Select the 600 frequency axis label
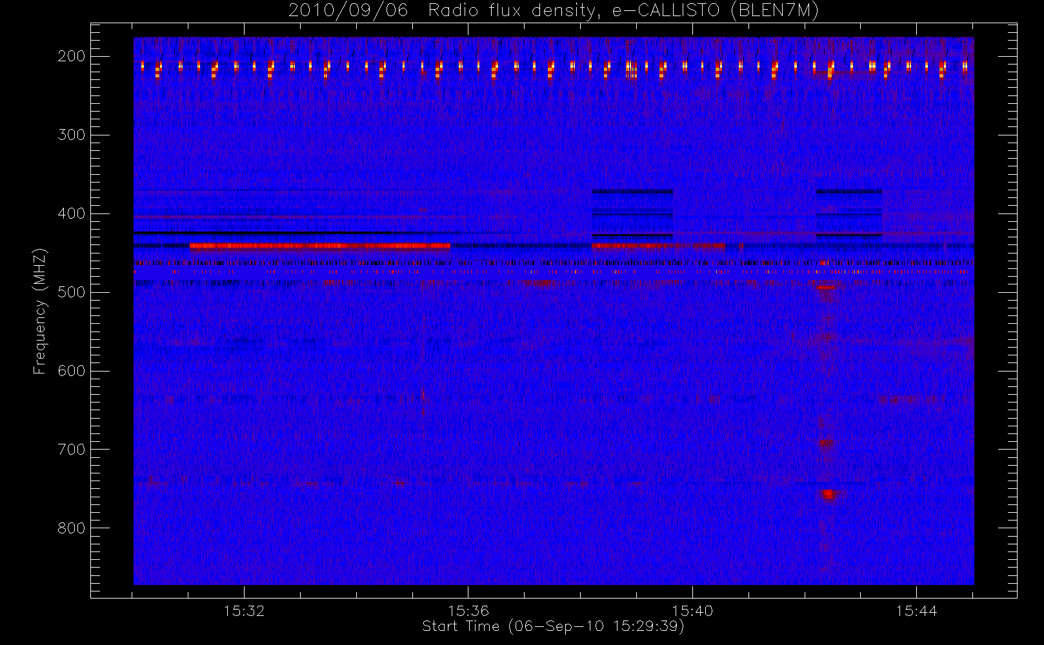 point(71,371)
